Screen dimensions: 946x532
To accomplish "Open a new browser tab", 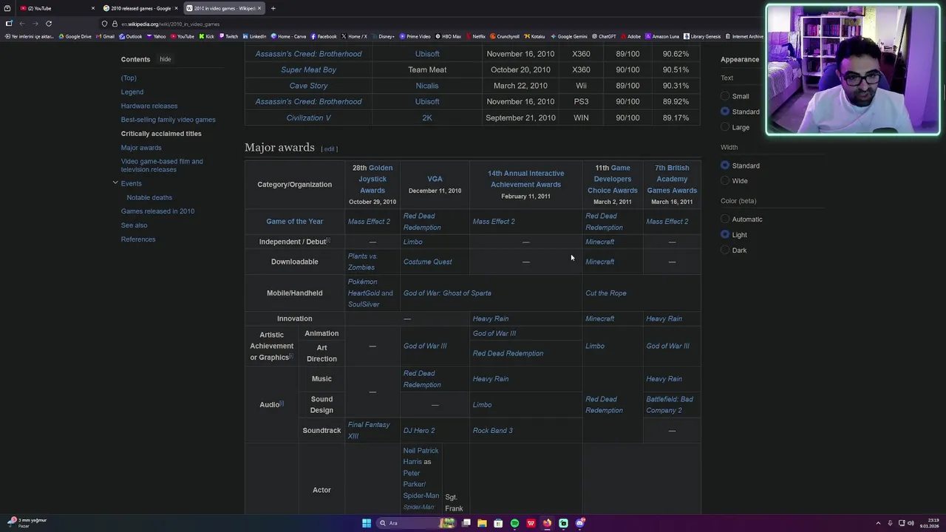I will [x=273, y=8].
